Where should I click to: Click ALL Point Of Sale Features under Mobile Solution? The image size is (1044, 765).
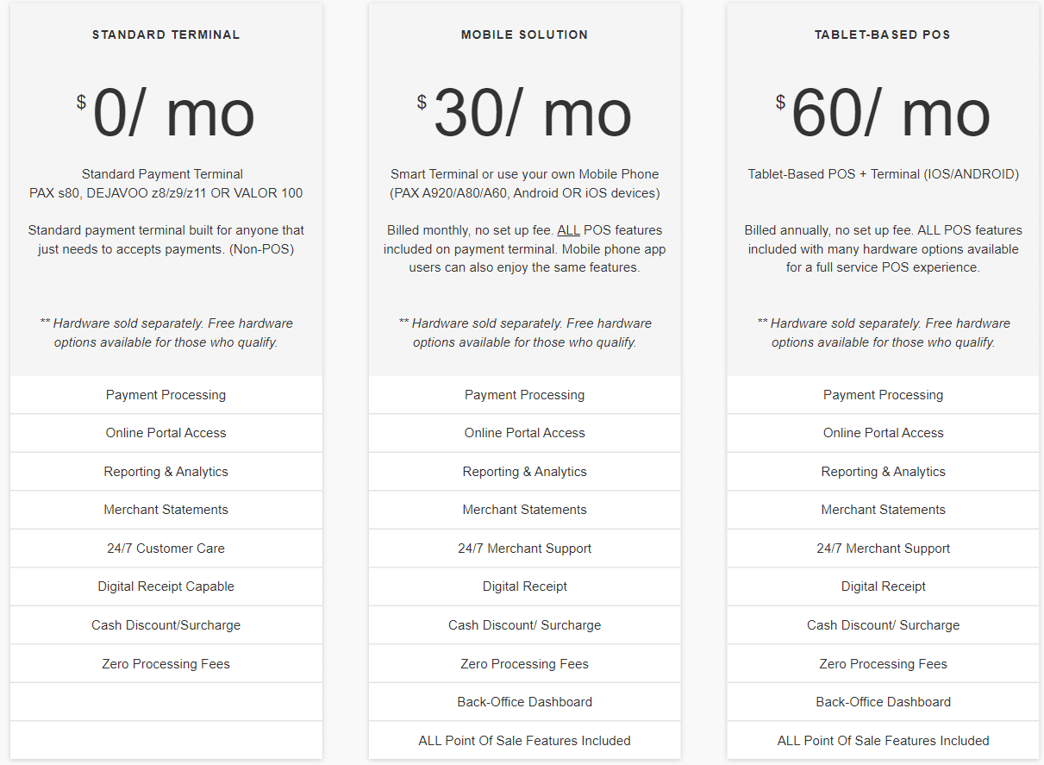click(524, 741)
